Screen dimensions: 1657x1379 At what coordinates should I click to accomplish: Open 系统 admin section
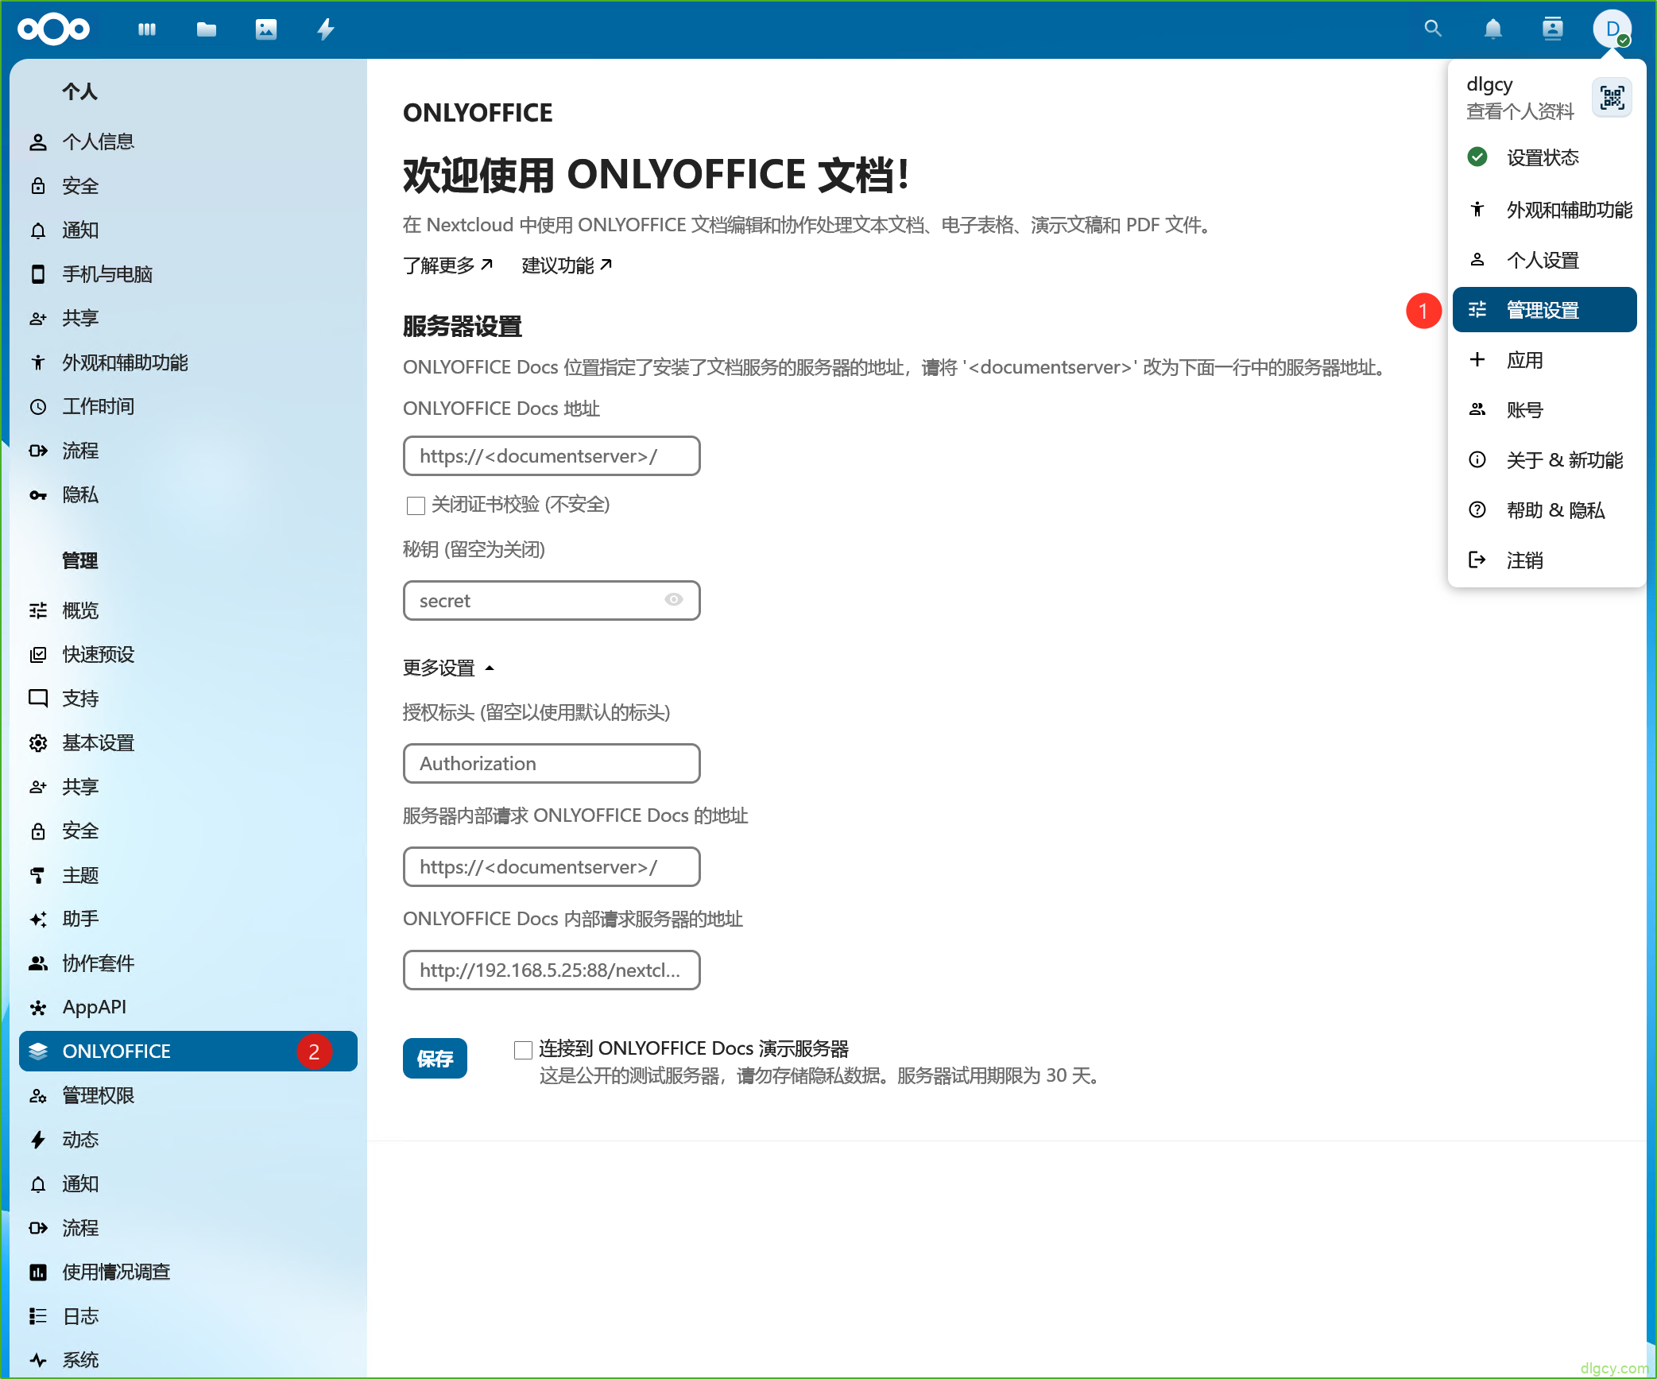point(188,1360)
